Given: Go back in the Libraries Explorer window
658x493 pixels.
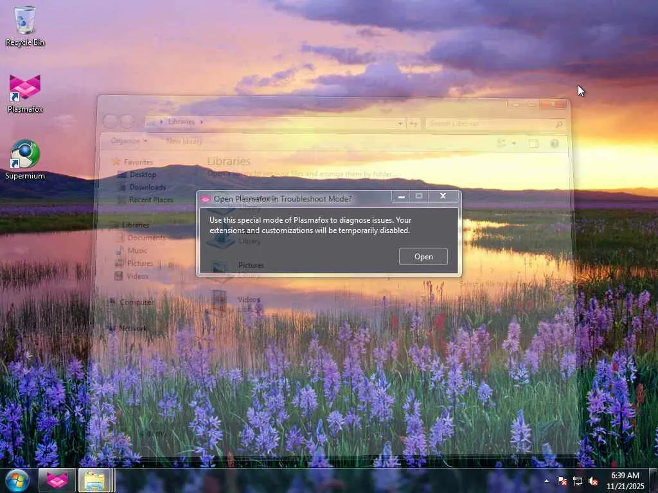Looking at the screenshot, I should click(111, 121).
